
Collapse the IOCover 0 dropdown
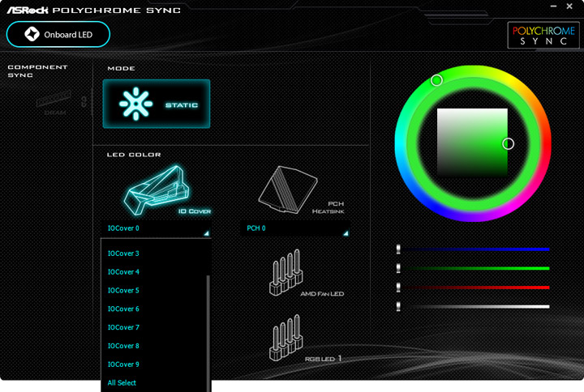click(x=157, y=228)
